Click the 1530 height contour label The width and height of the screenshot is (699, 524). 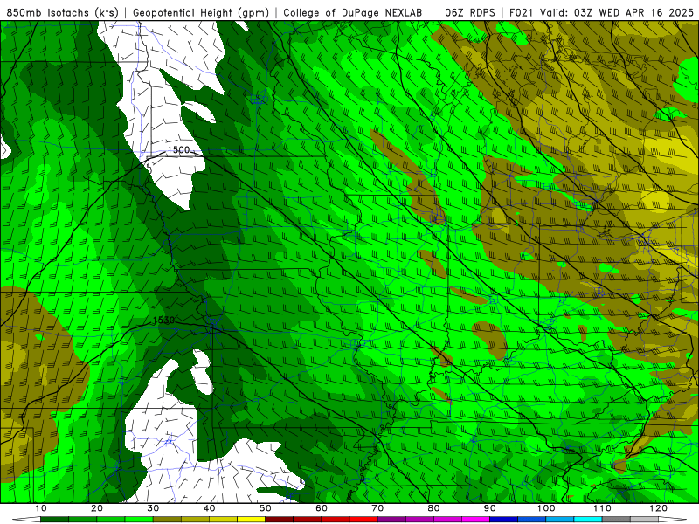click(163, 320)
